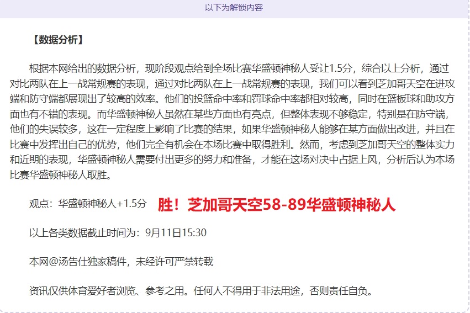470x313 pixels.
Task: Click the final paragraph line 比赛华盛顿神秘人取胜。
Action: click(x=61, y=174)
